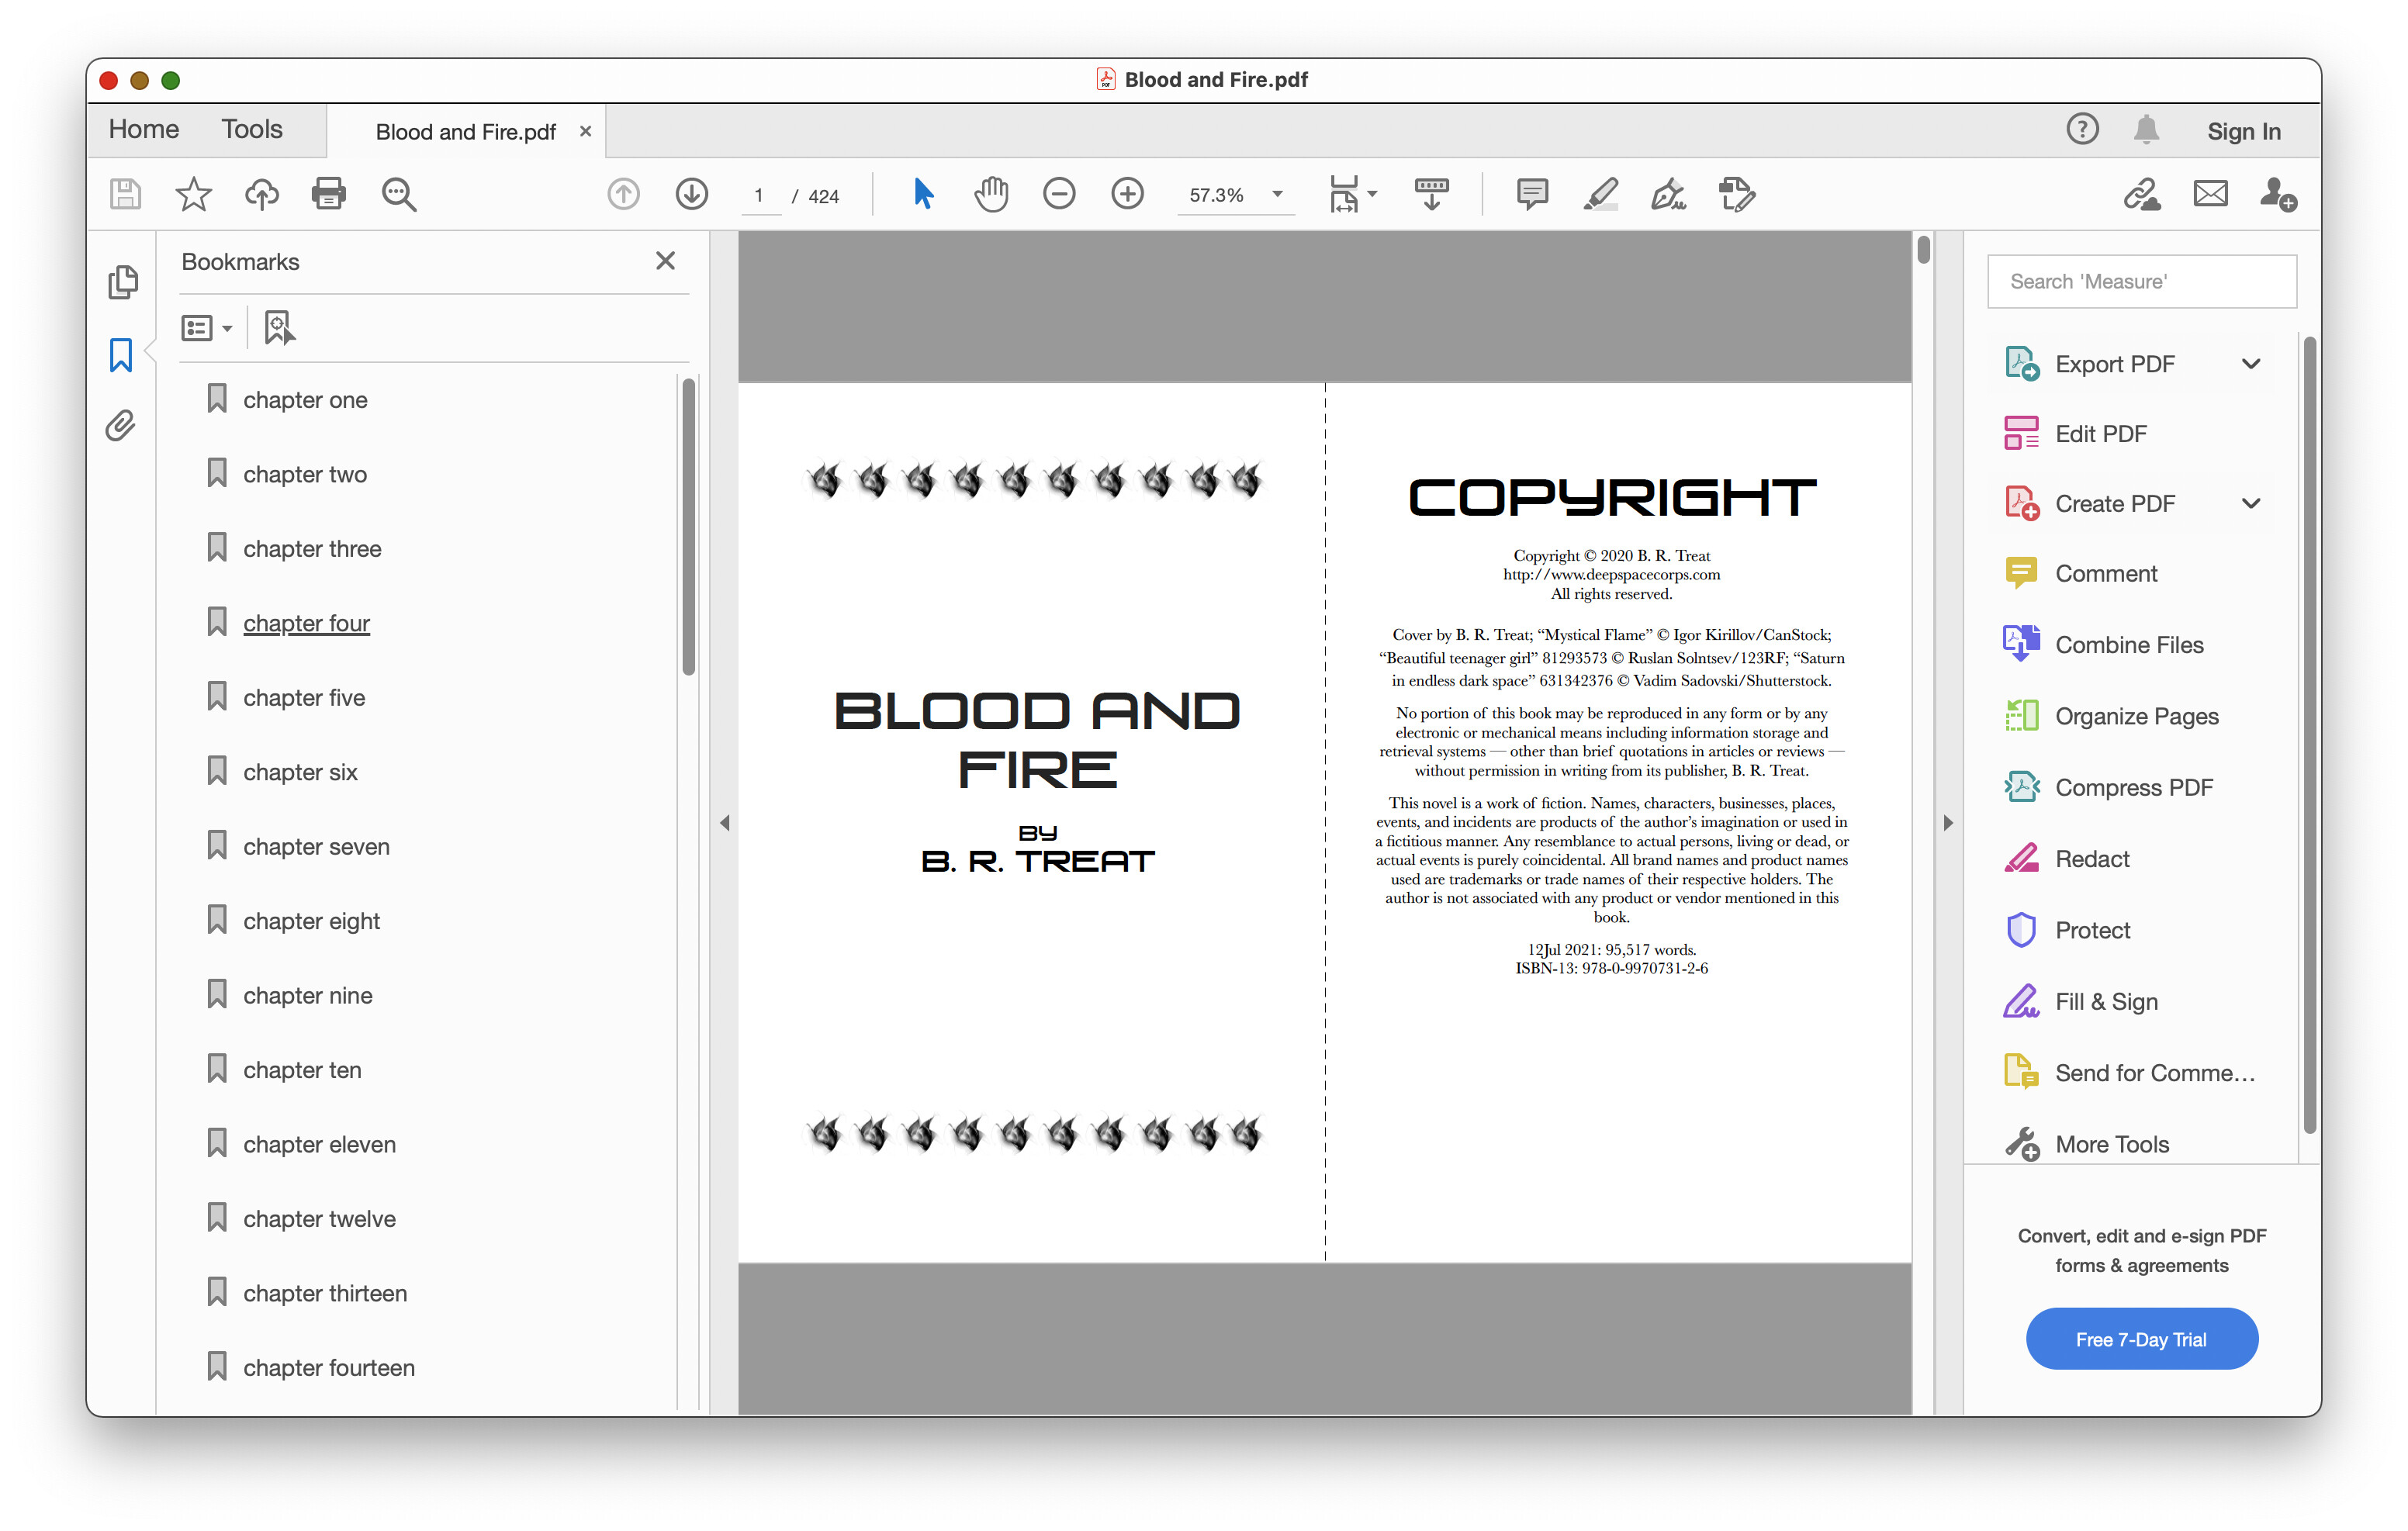Select the Hand pan tool
Image resolution: width=2408 pixels, height=1531 pixels.
991,194
